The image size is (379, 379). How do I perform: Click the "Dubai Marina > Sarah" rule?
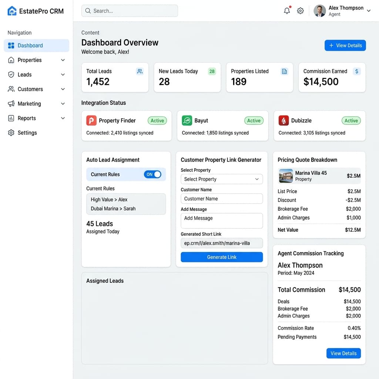click(113, 209)
